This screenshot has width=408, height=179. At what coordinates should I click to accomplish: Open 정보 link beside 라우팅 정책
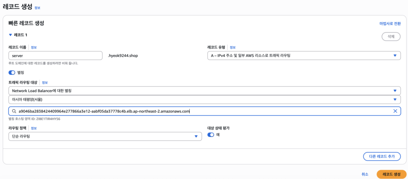[34, 128]
